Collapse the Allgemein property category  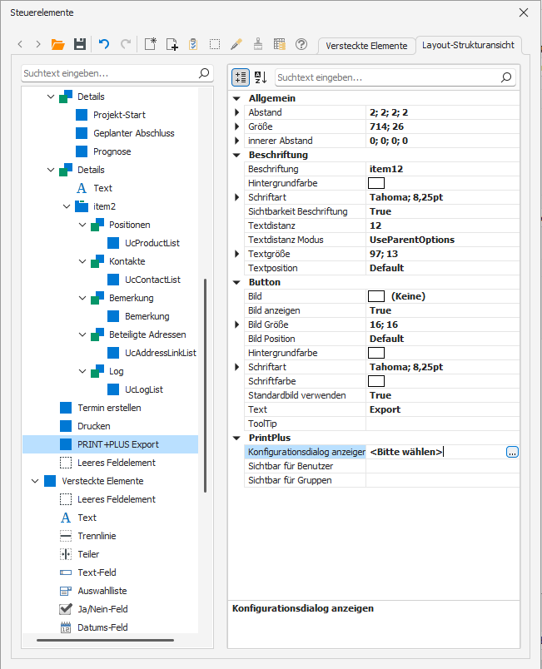click(236, 98)
